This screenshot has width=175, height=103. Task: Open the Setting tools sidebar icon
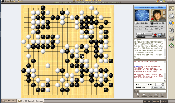[171, 38]
